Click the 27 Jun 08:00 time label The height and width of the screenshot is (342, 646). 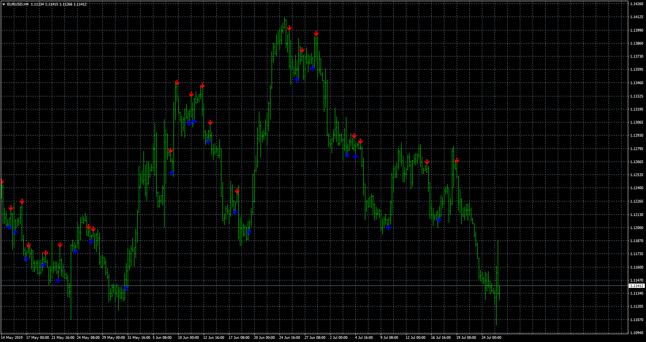[315, 337]
